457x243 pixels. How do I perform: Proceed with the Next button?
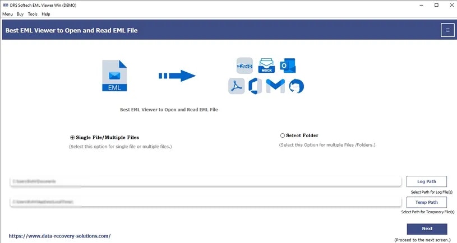pos(427,229)
